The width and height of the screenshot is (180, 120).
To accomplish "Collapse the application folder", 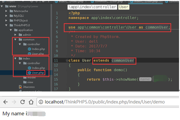I will click(x=11, y=30).
